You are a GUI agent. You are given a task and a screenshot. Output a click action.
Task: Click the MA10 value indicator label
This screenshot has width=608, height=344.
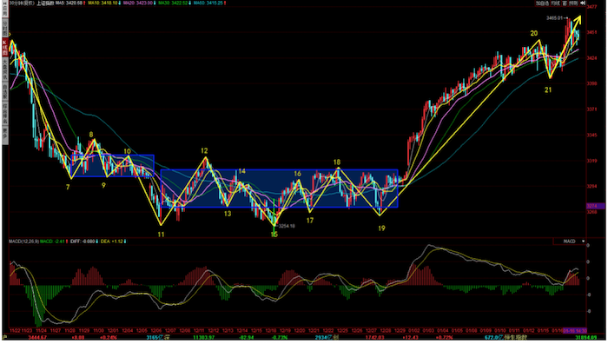point(103,3)
